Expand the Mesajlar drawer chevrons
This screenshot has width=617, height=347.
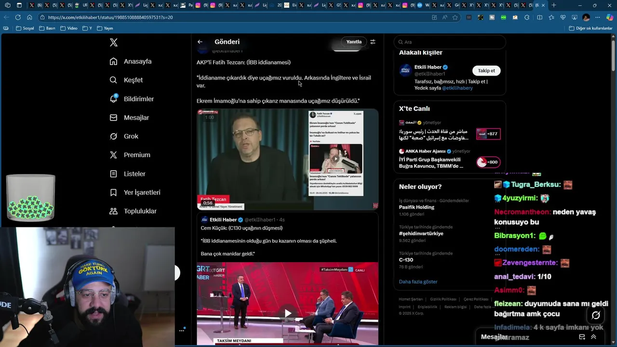tap(593, 337)
